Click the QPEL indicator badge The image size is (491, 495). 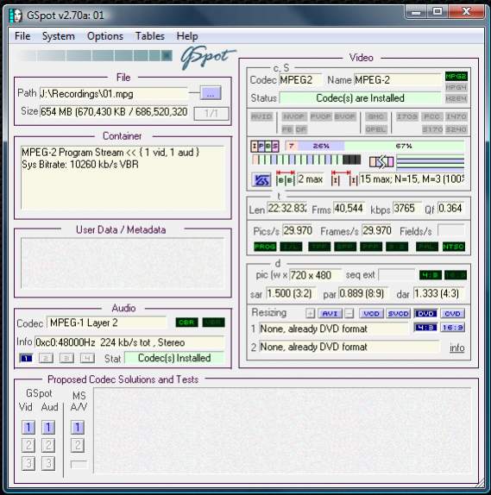point(375,129)
